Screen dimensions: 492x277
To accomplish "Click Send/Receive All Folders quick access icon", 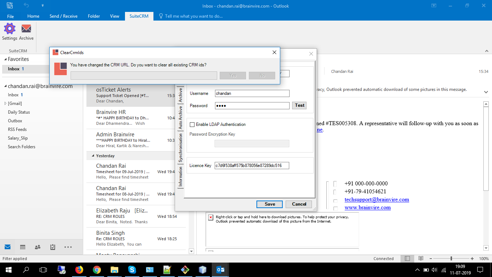I will point(10,5).
